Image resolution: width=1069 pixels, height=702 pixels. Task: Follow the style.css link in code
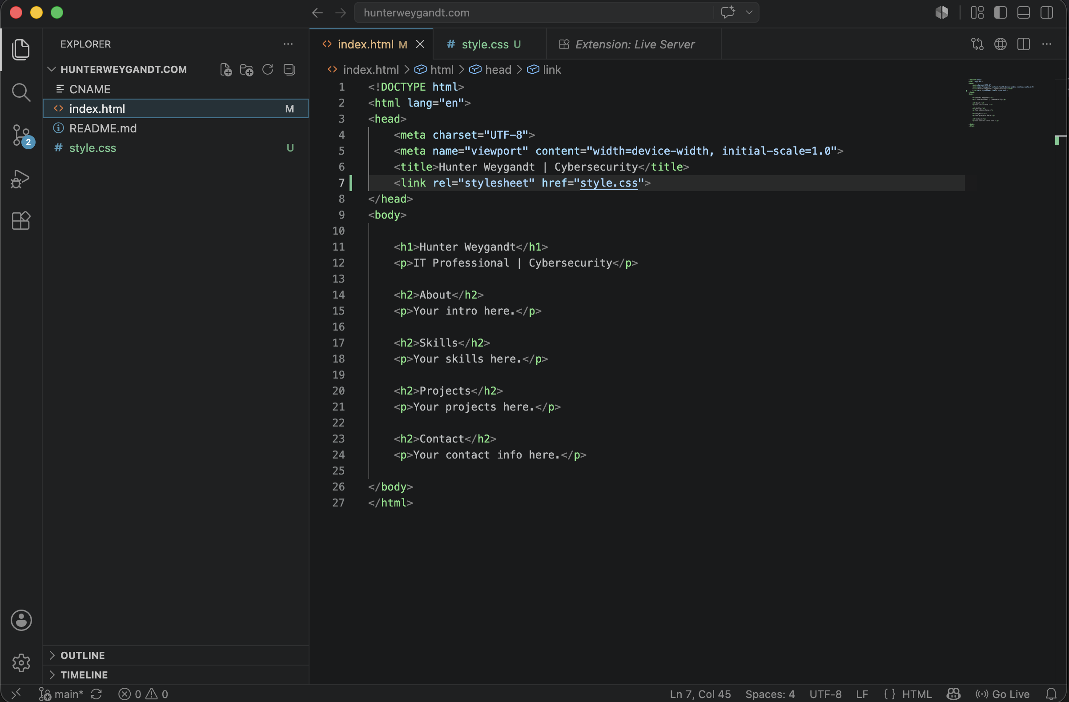609,183
